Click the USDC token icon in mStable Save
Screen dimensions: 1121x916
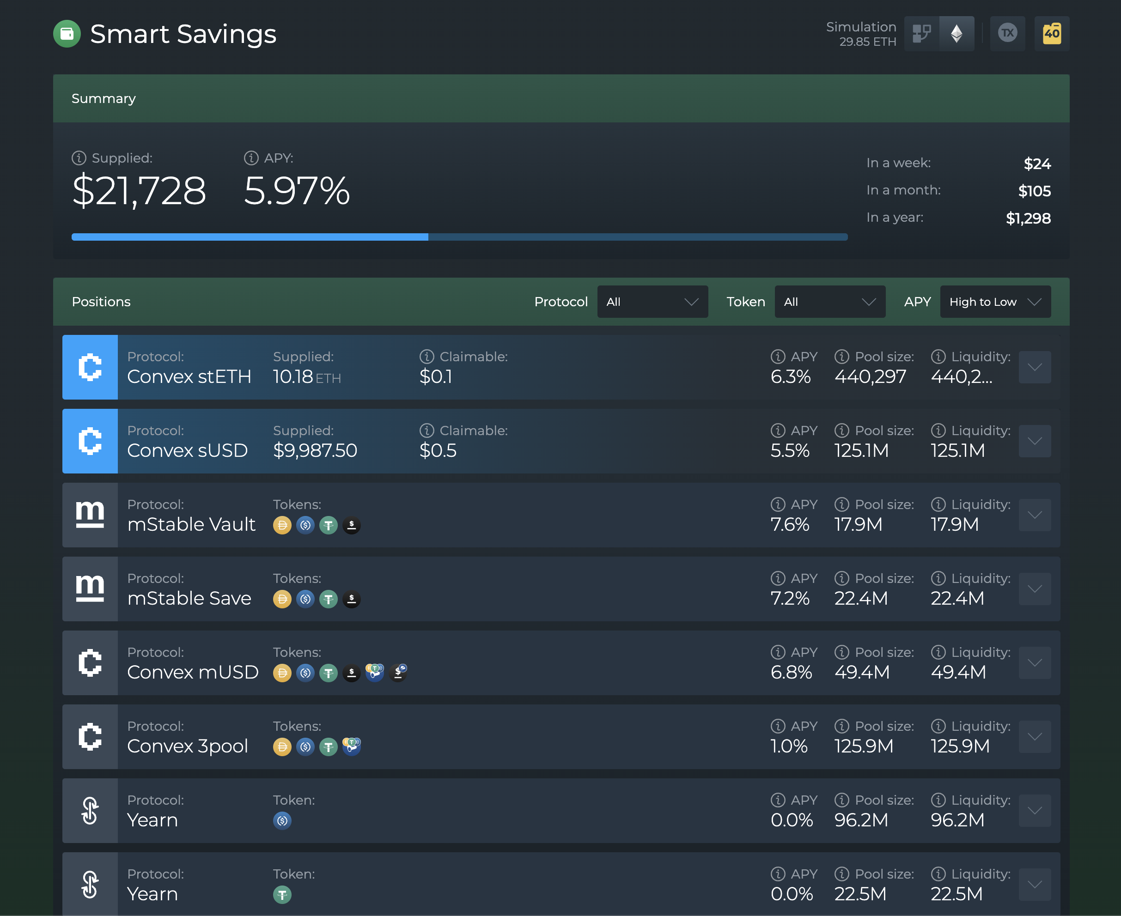pyautogui.click(x=305, y=599)
